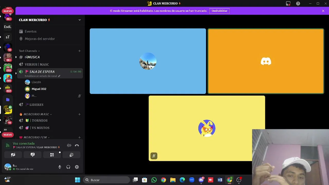329x185 pixels.
Task: Open the purple server folder
Action: pos(8,99)
